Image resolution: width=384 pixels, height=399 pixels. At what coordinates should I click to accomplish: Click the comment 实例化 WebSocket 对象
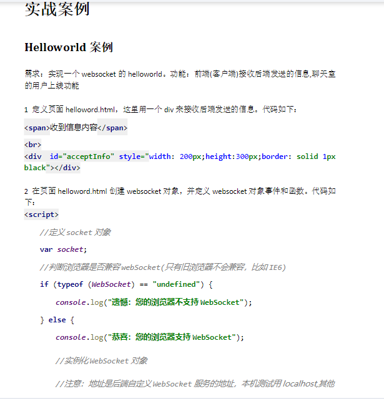point(101,361)
